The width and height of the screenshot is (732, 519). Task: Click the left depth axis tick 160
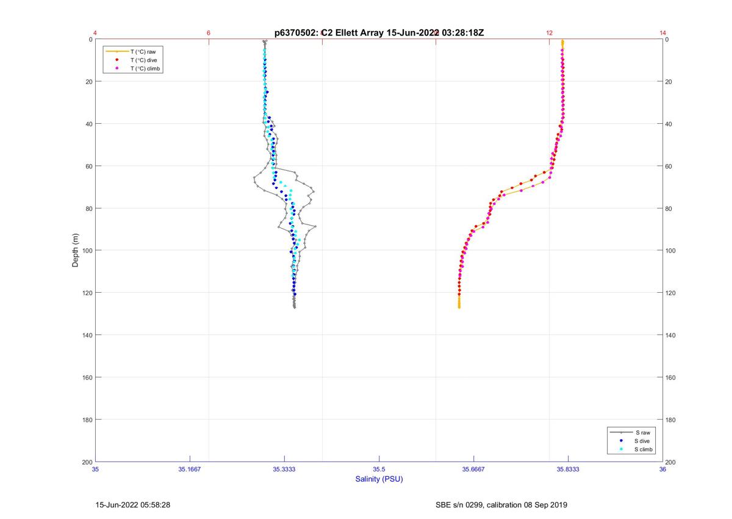(87, 378)
